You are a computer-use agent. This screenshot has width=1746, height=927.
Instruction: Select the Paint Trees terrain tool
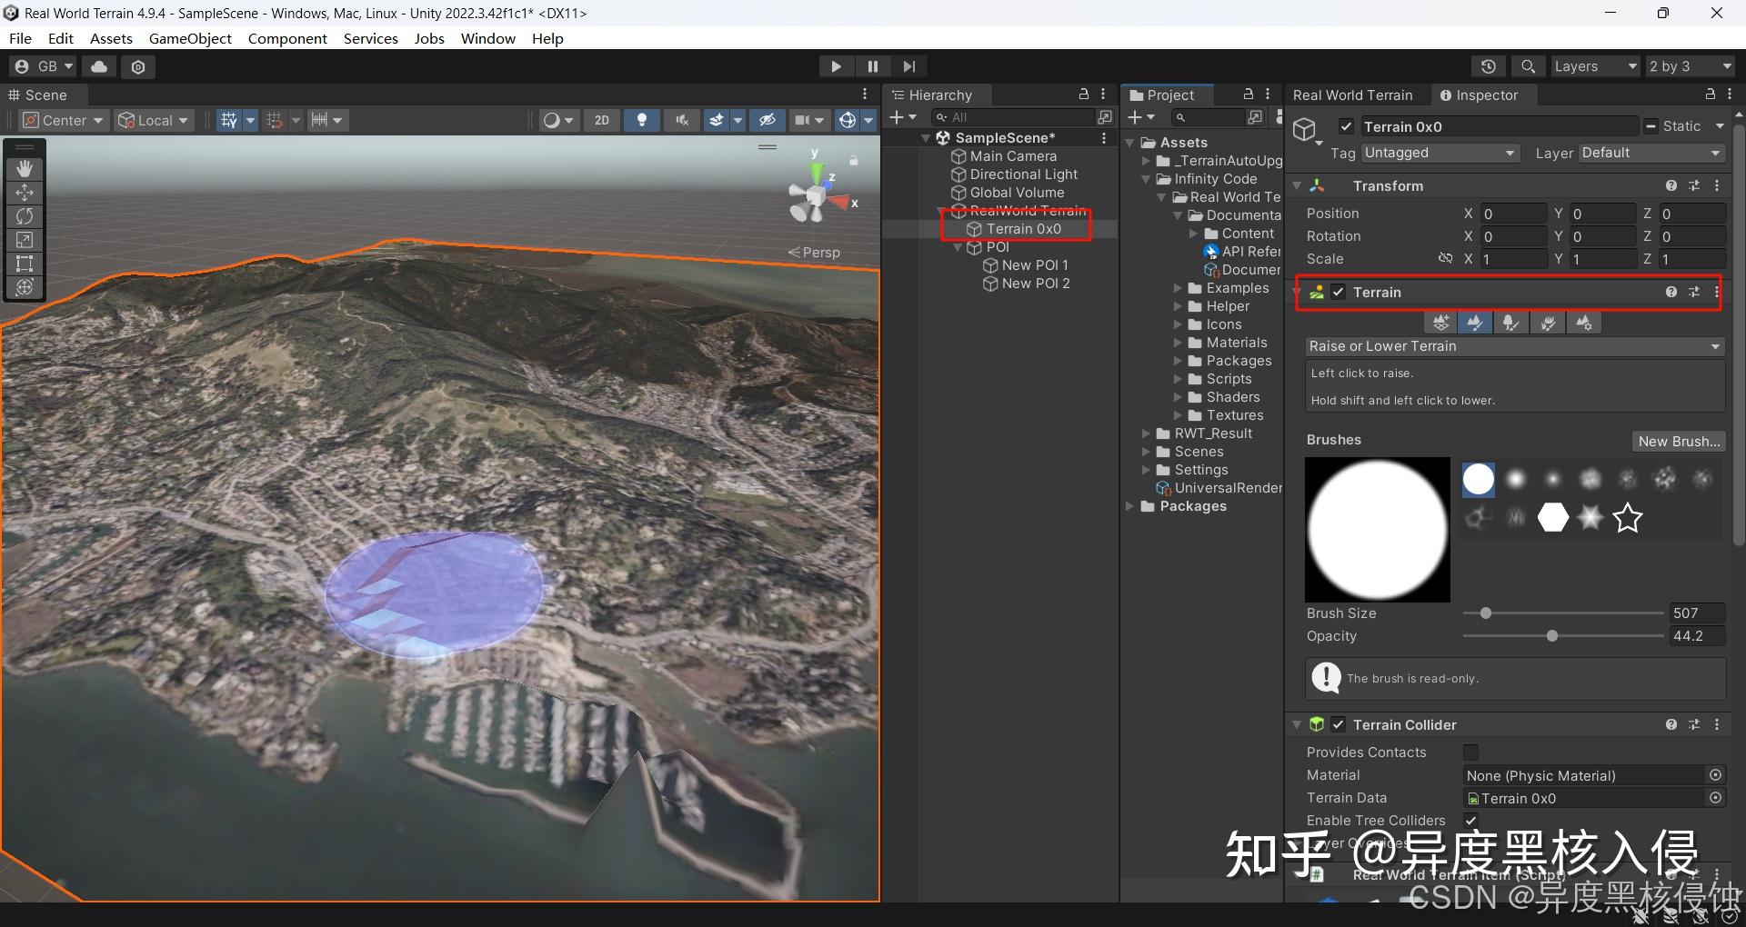point(1511,322)
